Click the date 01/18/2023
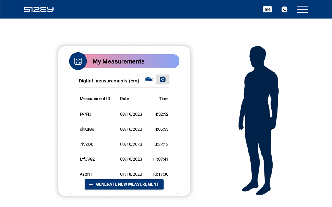The image size is (332, 207). (131, 174)
